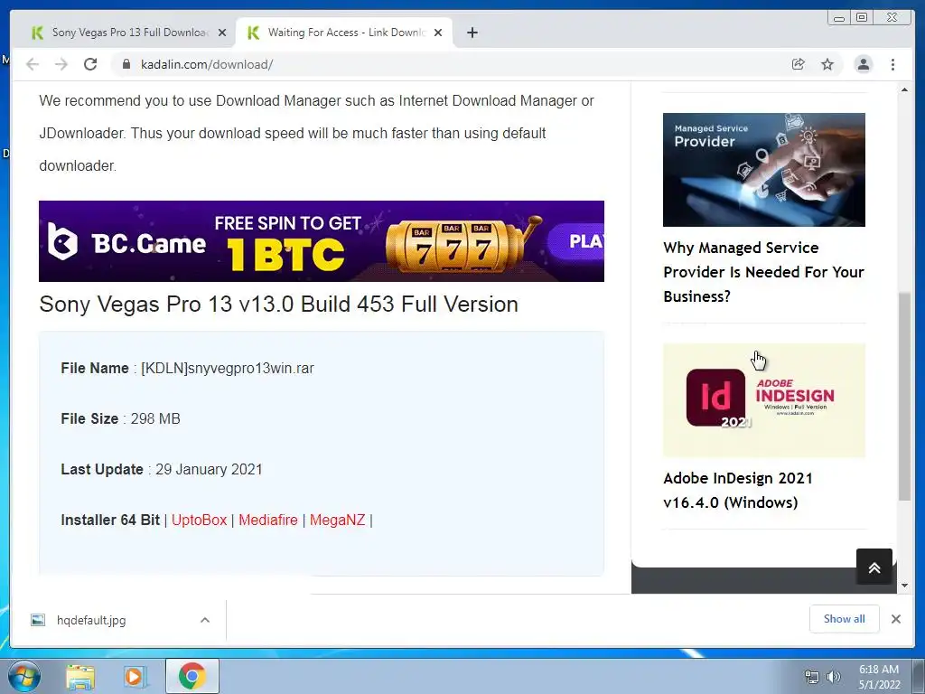Click the Sony Vegas Pro 13 v13.0 heading
Image resolution: width=925 pixels, height=694 pixels.
[x=278, y=305]
